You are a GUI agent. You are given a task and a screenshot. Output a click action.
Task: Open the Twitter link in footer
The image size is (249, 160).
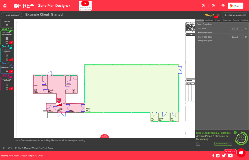coord(224,156)
